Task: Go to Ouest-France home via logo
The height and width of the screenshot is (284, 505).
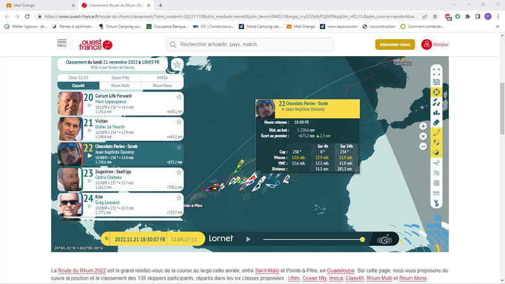Action: [x=96, y=45]
